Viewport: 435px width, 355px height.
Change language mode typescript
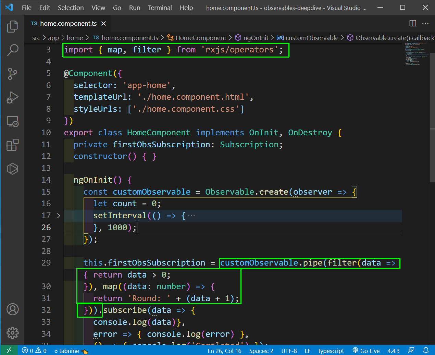pos(331,351)
